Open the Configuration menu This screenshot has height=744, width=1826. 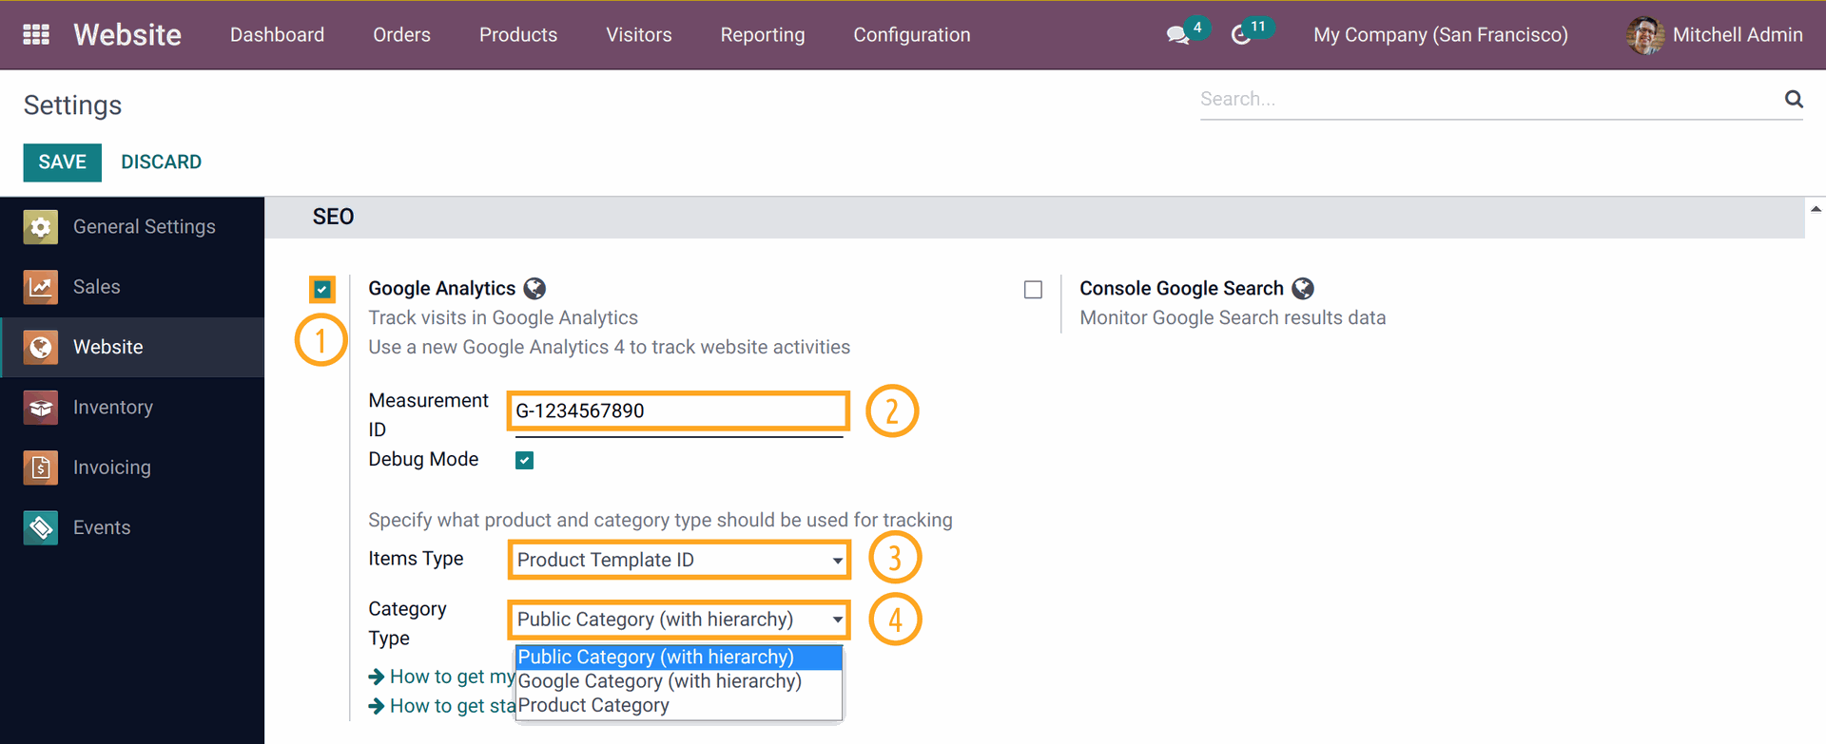click(x=912, y=35)
